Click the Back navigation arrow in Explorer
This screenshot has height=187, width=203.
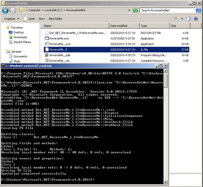pos(5,11)
